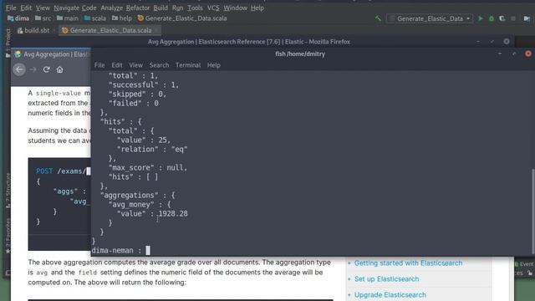Toggle the Structure tool window strip
The width and height of the screenshot is (535, 301).
pyautogui.click(x=8, y=191)
